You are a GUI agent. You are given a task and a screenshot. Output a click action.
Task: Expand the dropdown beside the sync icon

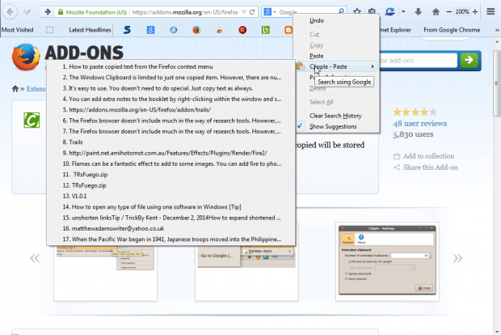pos(403,12)
